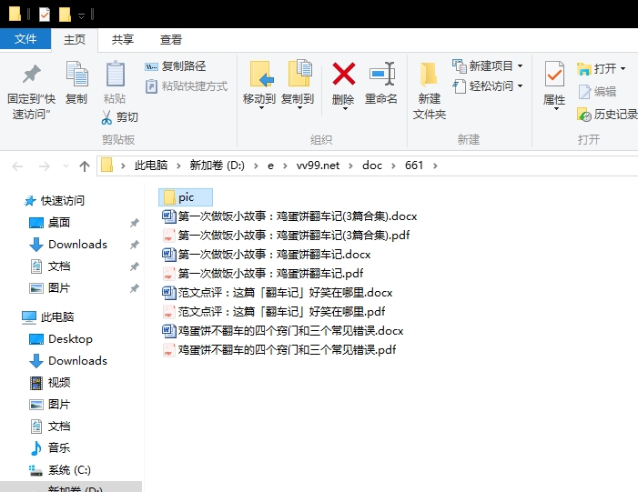Screen dimensions: 638x492
Task: Open Downloads under This PC
Action: click(x=68, y=361)
